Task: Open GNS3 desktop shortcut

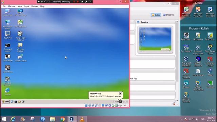Action: [210, 72]
